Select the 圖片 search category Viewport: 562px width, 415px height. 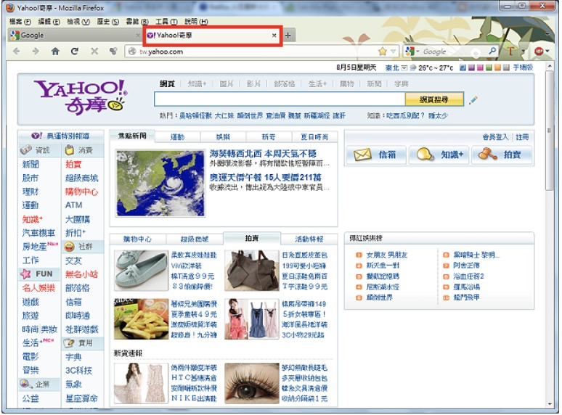pos(226,83)
